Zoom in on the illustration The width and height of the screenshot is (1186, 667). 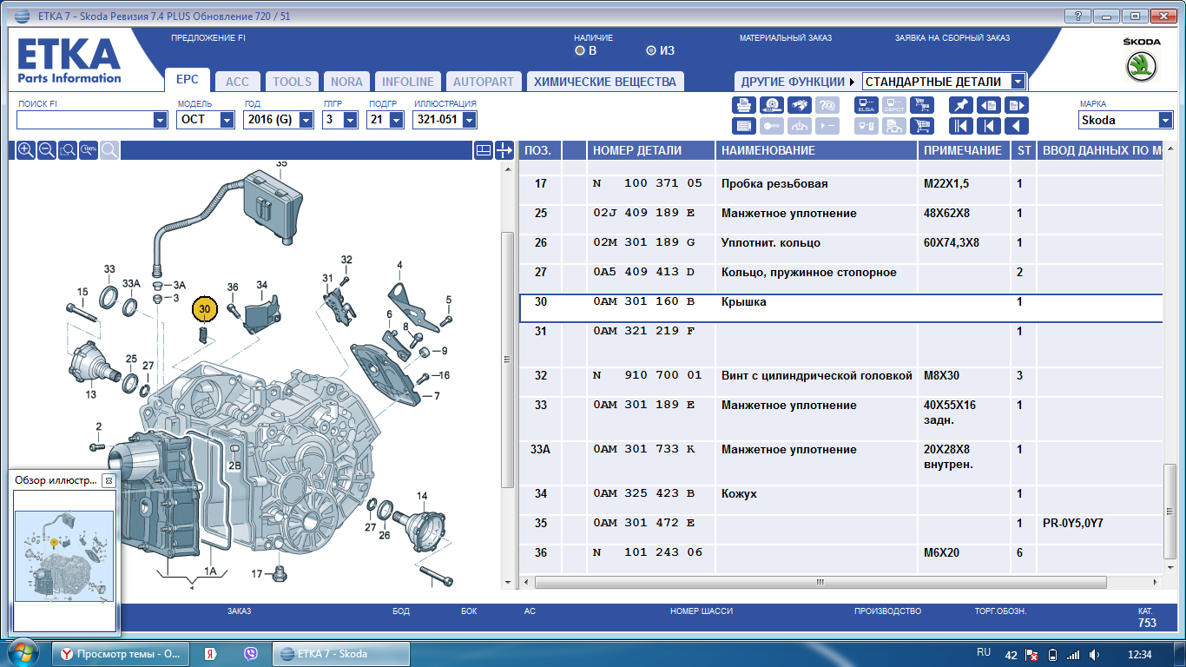(x=26, y=150)
